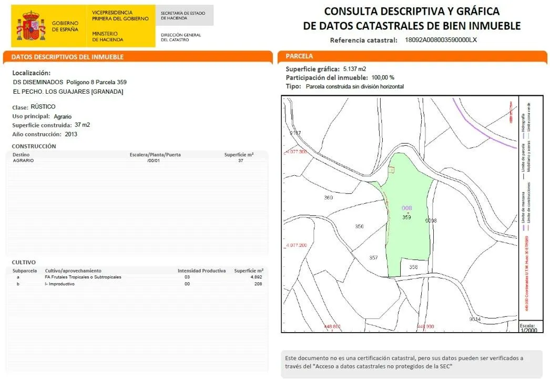Click the Secretaría de Estado de Hacienda banner
The width and height of the screenshot is (550, 379).
click(x=184, y=15)
